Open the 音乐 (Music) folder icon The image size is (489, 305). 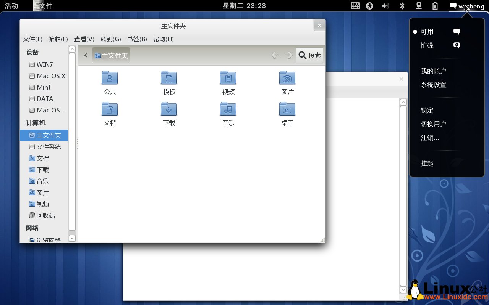[x=228, y=109]
